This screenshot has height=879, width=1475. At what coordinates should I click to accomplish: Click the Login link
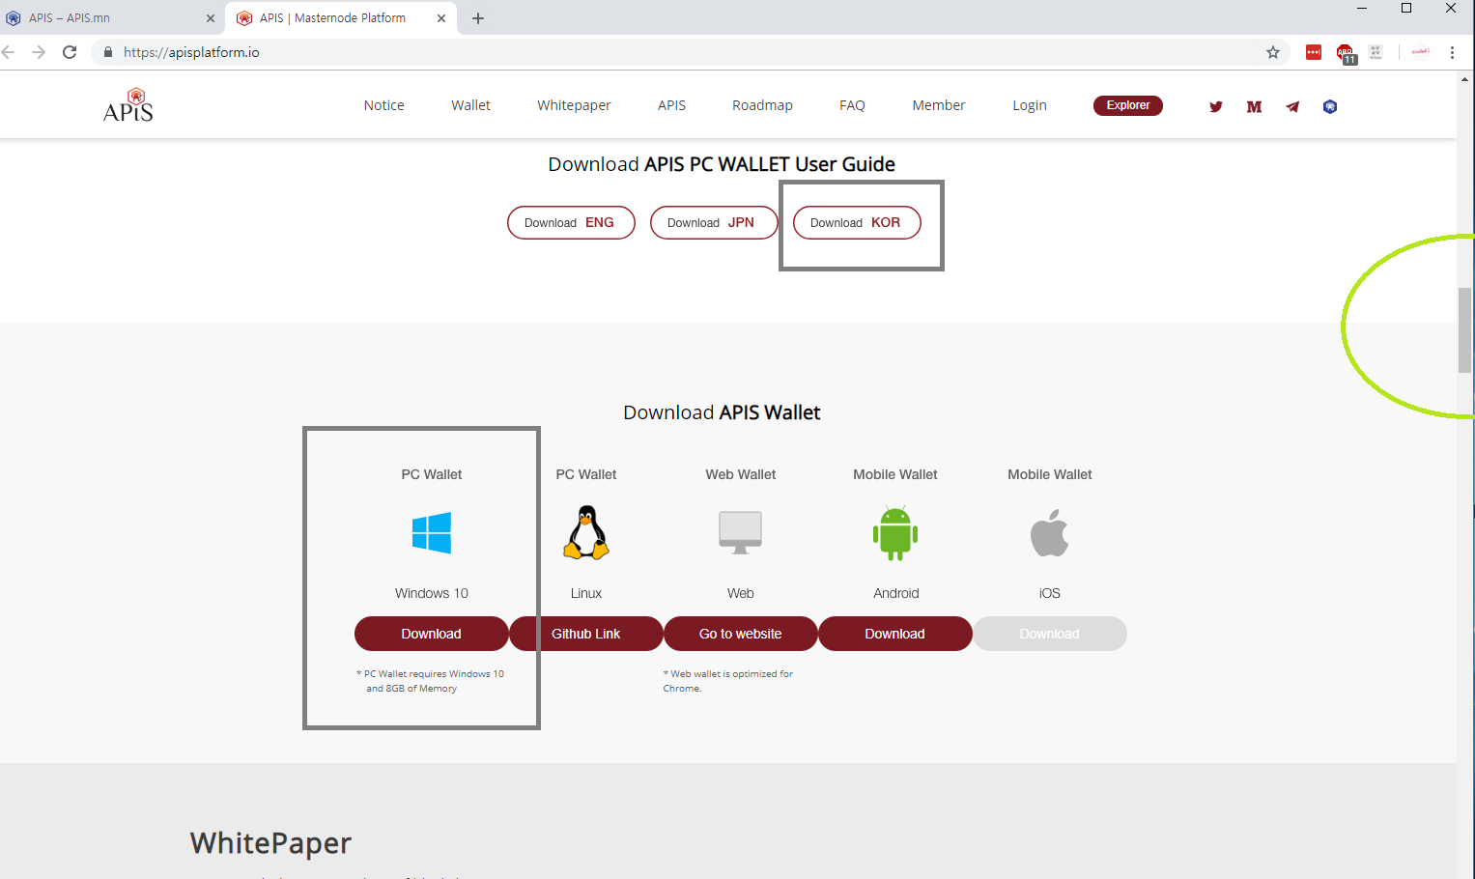coord(1030,105)
